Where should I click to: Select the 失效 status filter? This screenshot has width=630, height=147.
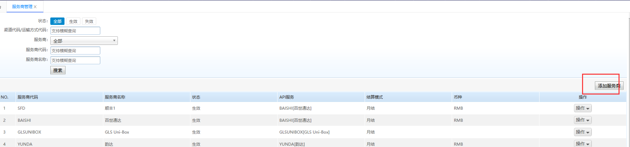tap(89, 21)
